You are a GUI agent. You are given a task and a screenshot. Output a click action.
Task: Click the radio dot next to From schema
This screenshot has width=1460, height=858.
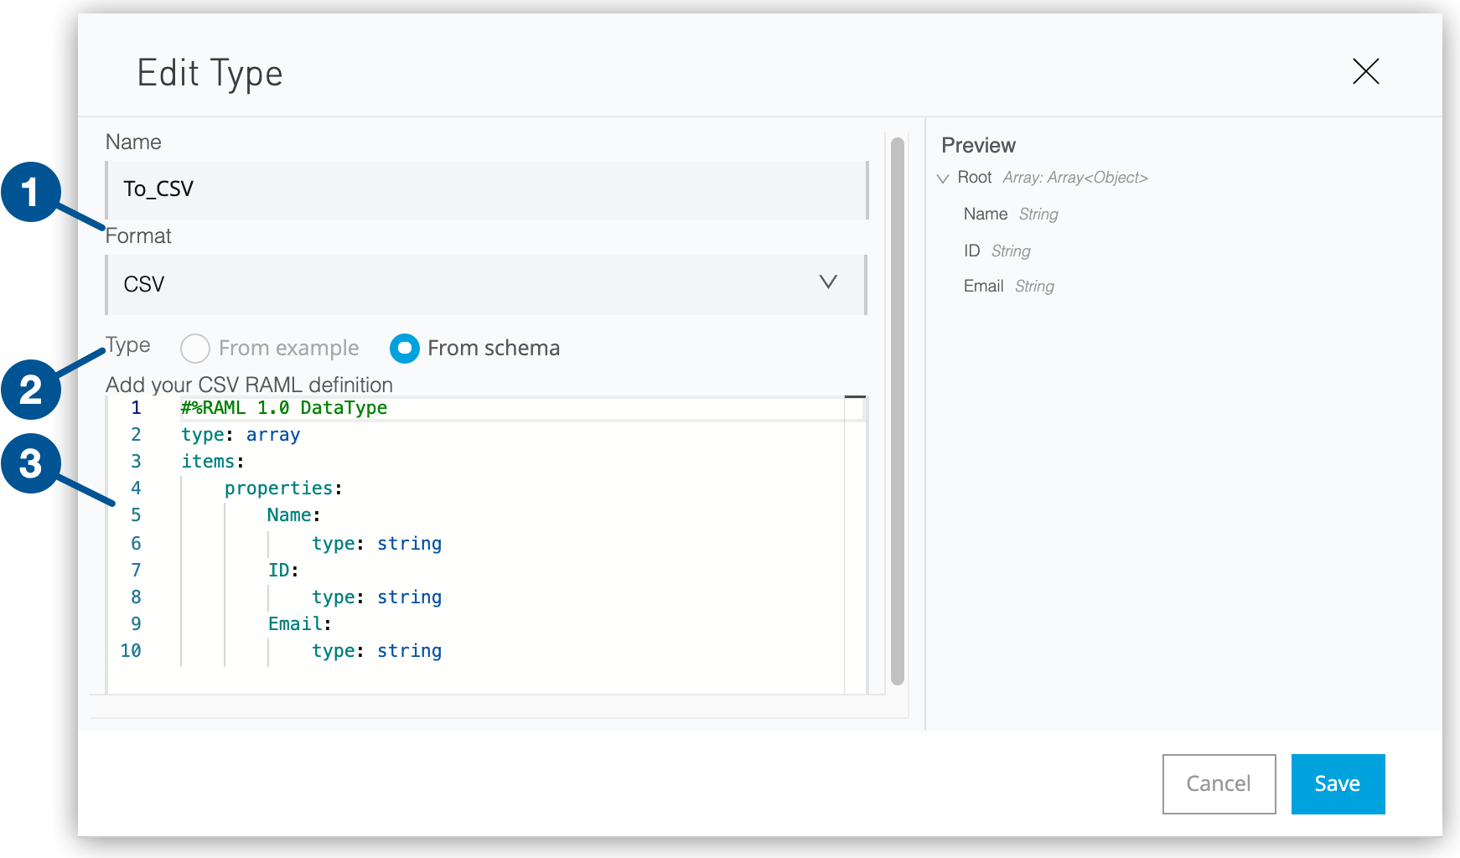(405, 349)
